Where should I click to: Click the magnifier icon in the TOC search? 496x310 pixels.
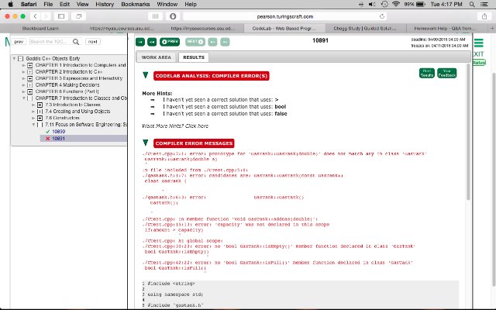tap(76, 41)
